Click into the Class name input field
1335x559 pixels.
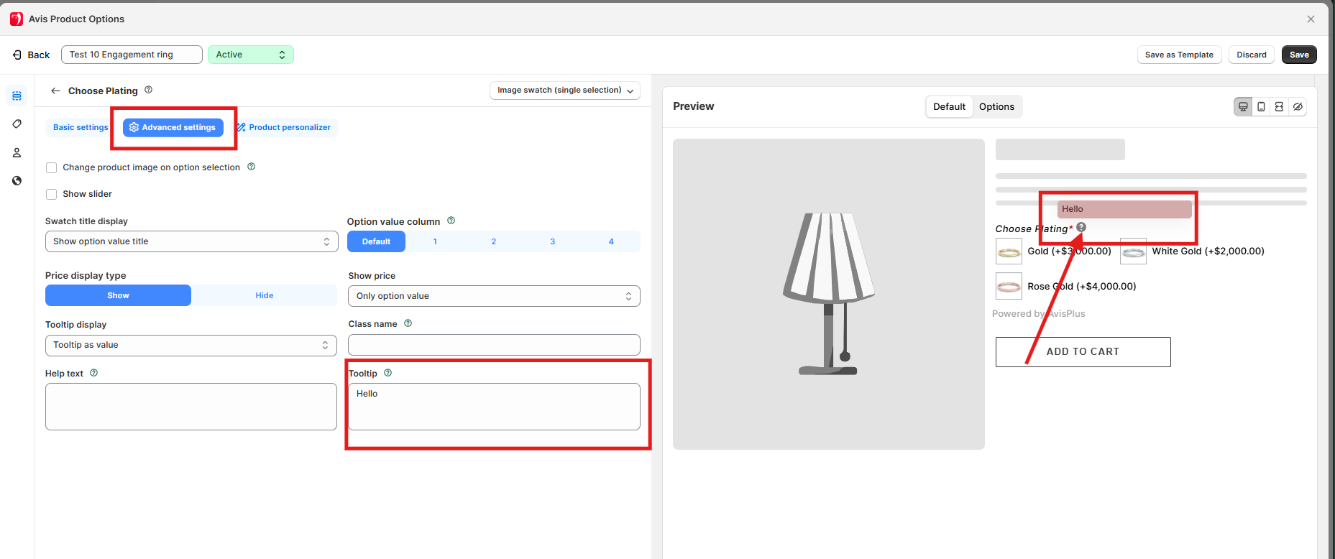pyautogui.click(x=494, y=345)
